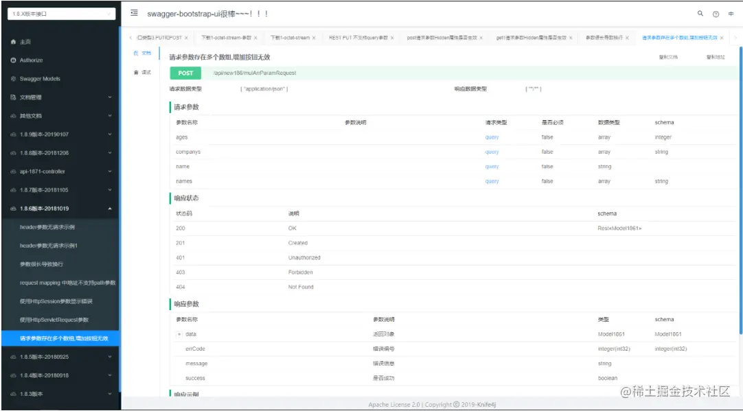Close the REST PUT 不支持query参数 tab
Viewport: 743px width, 411px height.
point(392,38)
